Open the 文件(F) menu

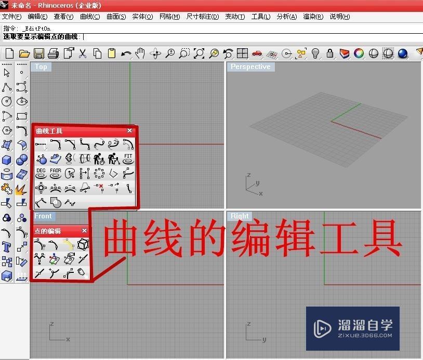click(x=11, y=17)
